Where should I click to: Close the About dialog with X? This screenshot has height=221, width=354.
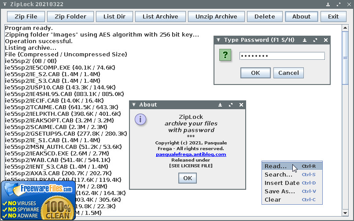(241, 105)
